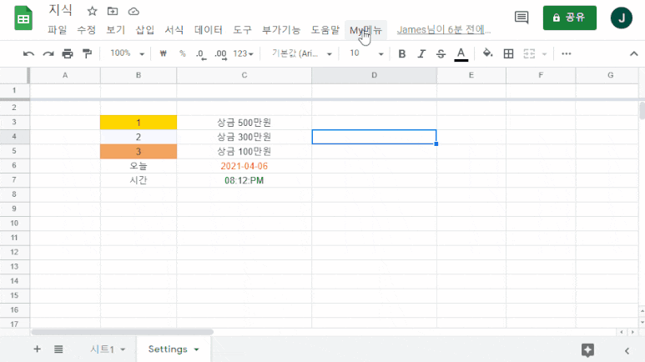Click the undo icon

coord(28,54)
